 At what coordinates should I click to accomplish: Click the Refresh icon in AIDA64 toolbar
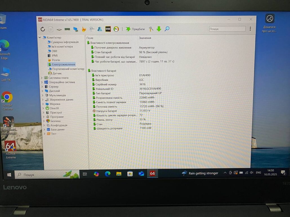(43, 29)
